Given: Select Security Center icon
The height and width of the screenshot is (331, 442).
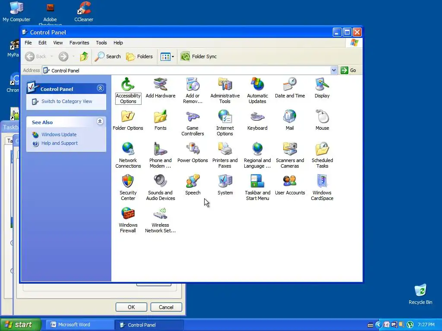Looking at the screenshot, I should [128, 188].
